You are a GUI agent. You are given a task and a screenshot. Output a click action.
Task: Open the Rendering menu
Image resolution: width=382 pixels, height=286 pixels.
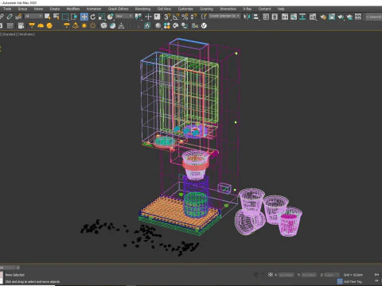pos(142,9)
